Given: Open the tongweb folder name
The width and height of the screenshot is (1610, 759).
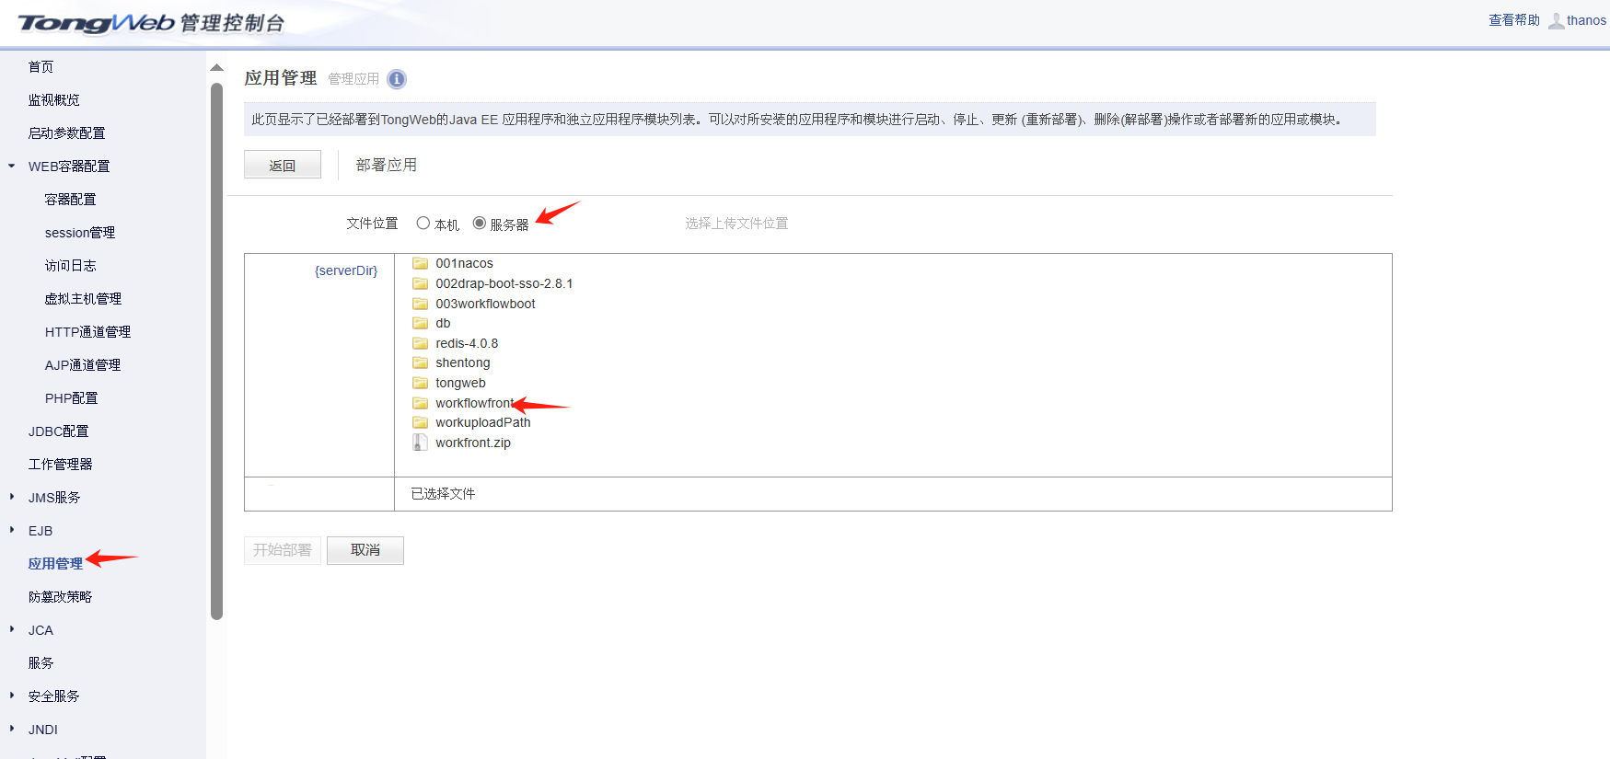Looking at the screenshot, I should [x=460, y=383].
